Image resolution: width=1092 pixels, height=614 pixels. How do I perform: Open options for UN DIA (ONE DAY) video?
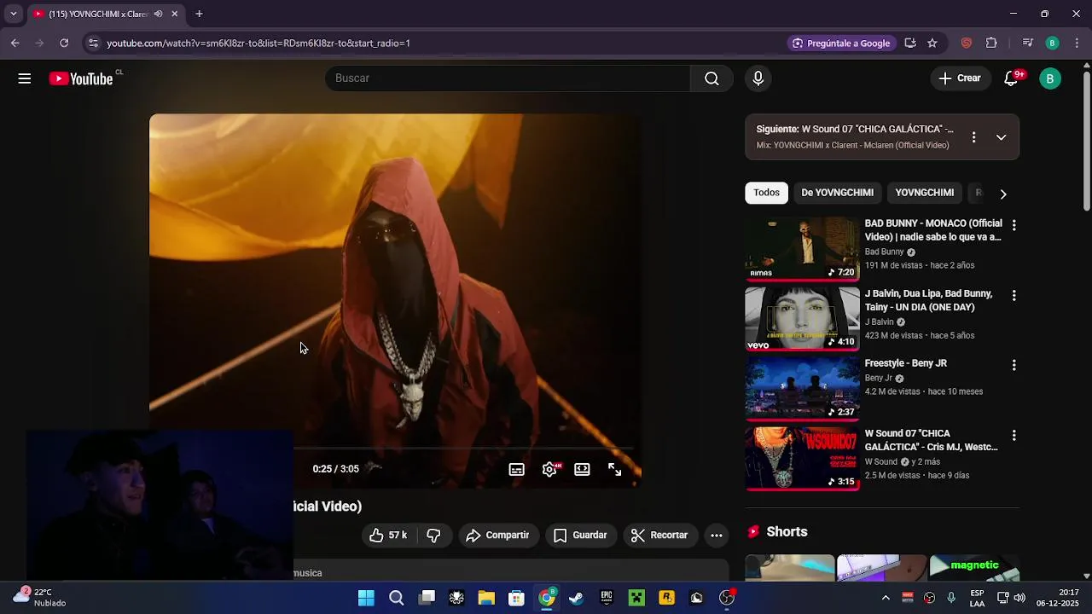pyautogui.click(x=1014, y=296)
